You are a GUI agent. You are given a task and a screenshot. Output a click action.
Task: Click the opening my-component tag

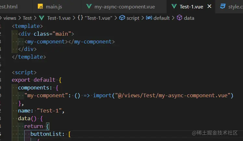point(46,41)
